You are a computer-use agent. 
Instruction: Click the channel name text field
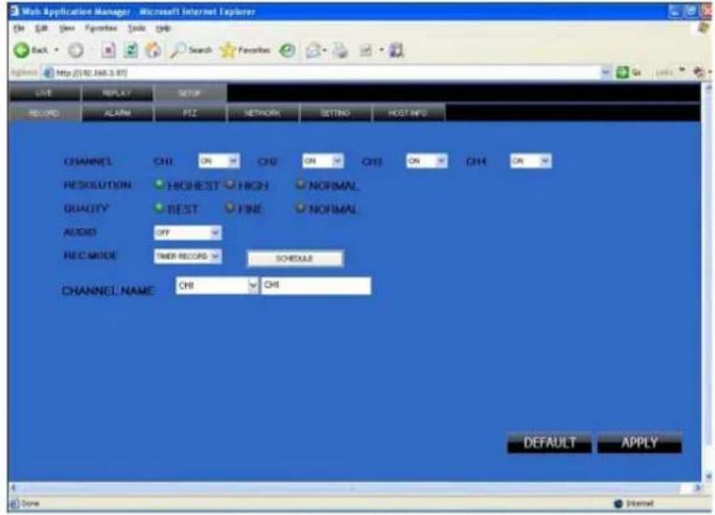(x=315, y=287)
